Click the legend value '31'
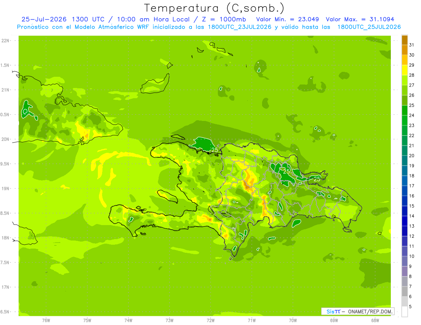Screen dimensions: 421x325 click(x=412, y=45)
